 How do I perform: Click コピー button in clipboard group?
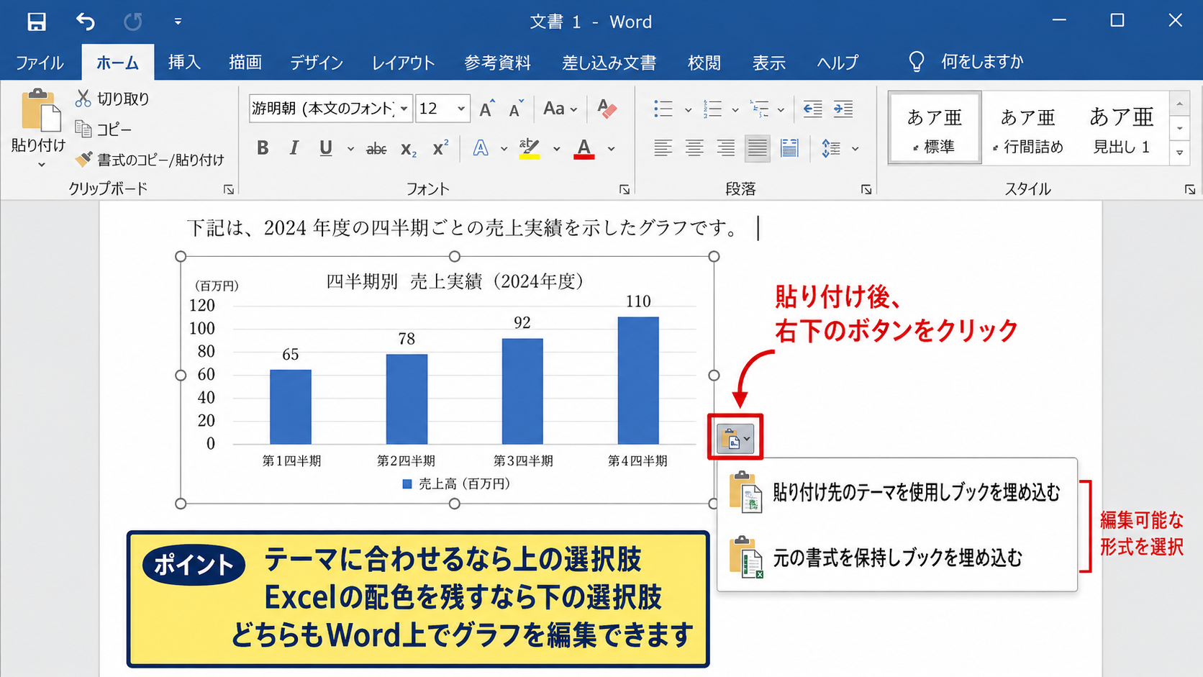104,130
